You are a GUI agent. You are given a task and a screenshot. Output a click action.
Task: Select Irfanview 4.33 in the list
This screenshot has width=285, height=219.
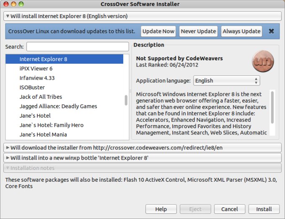[x=65, y=78]
